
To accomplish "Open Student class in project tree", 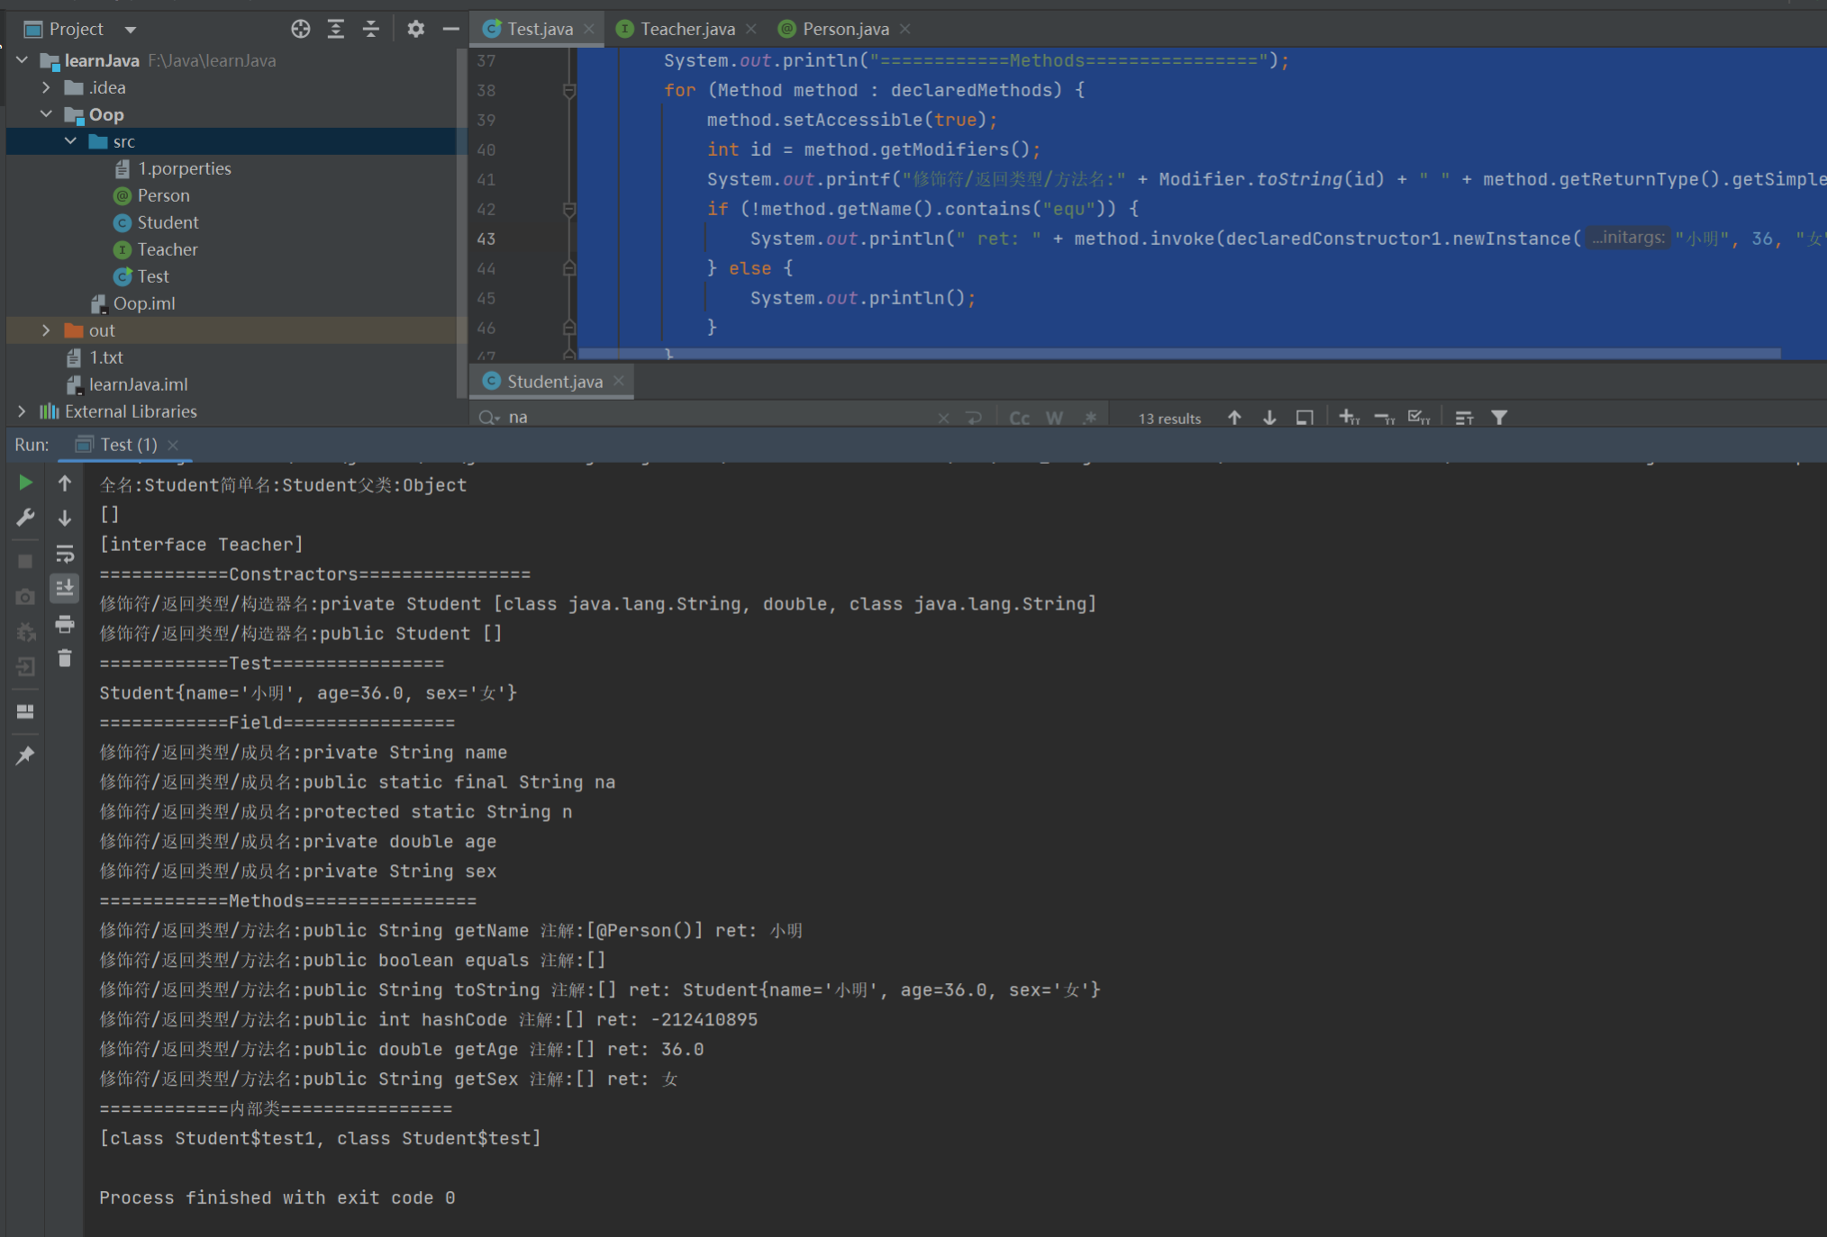I will tap(168, 222).
